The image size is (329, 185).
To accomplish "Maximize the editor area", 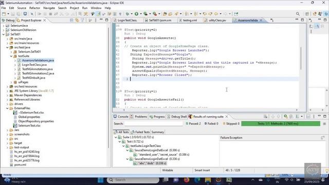I will (302, 20).
